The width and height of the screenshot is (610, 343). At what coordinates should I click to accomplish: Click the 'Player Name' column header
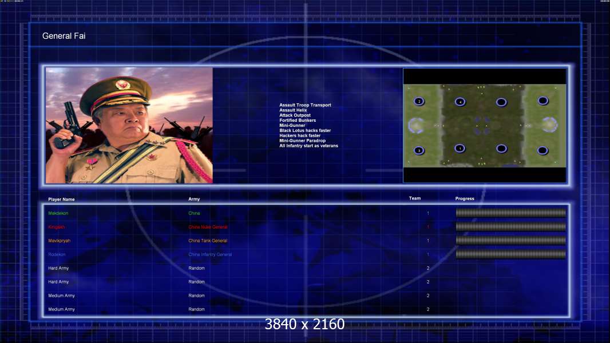pyautogui.click(x=61, y=200)
